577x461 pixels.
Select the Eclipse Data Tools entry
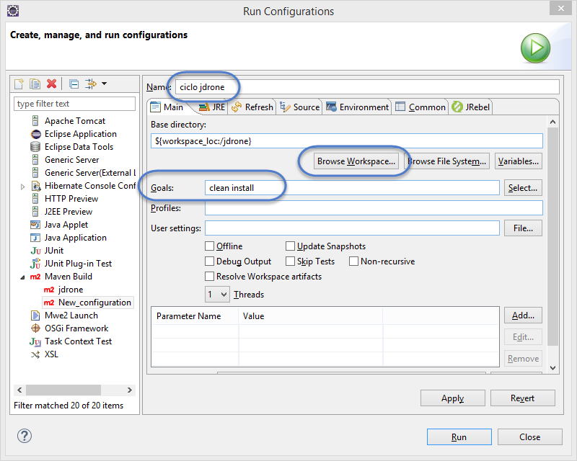pos(79,147)
